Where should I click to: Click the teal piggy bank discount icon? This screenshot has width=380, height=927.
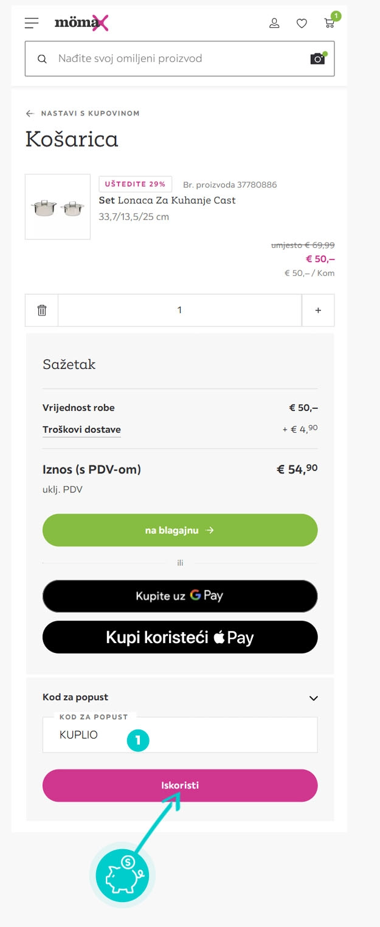click(122, 875)
